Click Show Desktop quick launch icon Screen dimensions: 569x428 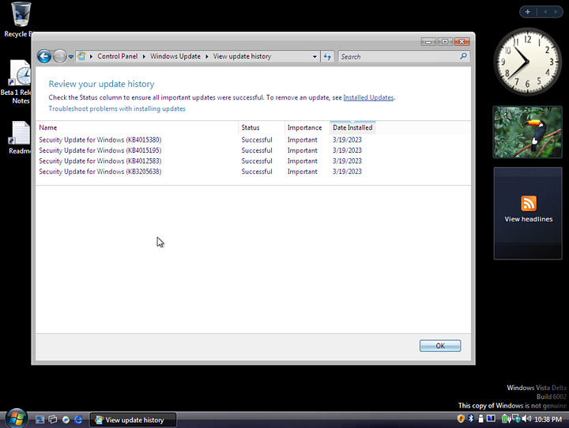tap(40, 420)
